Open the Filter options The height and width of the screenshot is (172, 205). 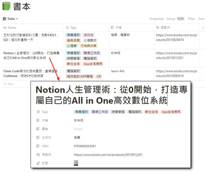pyautogui.click(x=191, y=19)
